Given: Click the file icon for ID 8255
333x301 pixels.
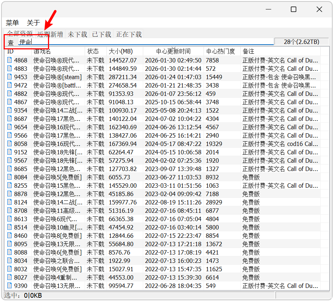Looking at the screenshot, I should pyautogui.click(x=9, y=186).
